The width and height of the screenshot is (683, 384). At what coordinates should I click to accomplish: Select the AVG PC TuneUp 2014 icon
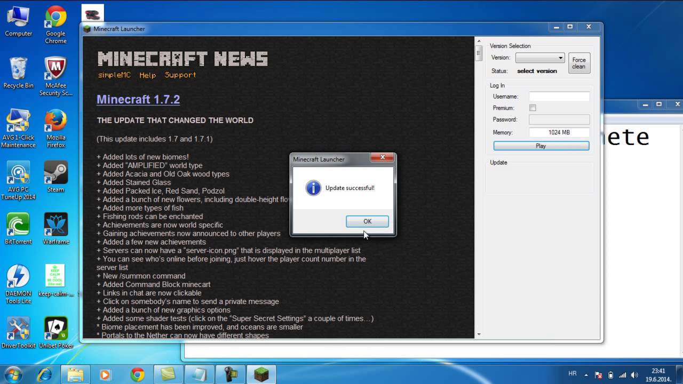click(x=18, y=180)
